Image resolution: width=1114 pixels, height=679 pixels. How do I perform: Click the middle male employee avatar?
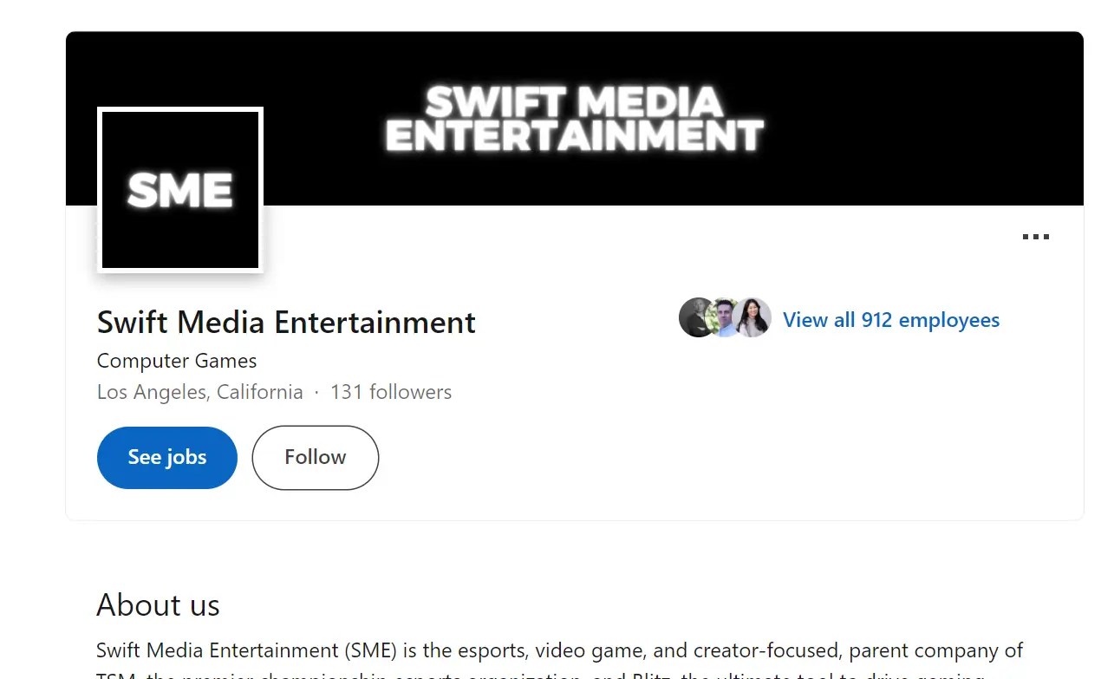(x=725, y=317)
